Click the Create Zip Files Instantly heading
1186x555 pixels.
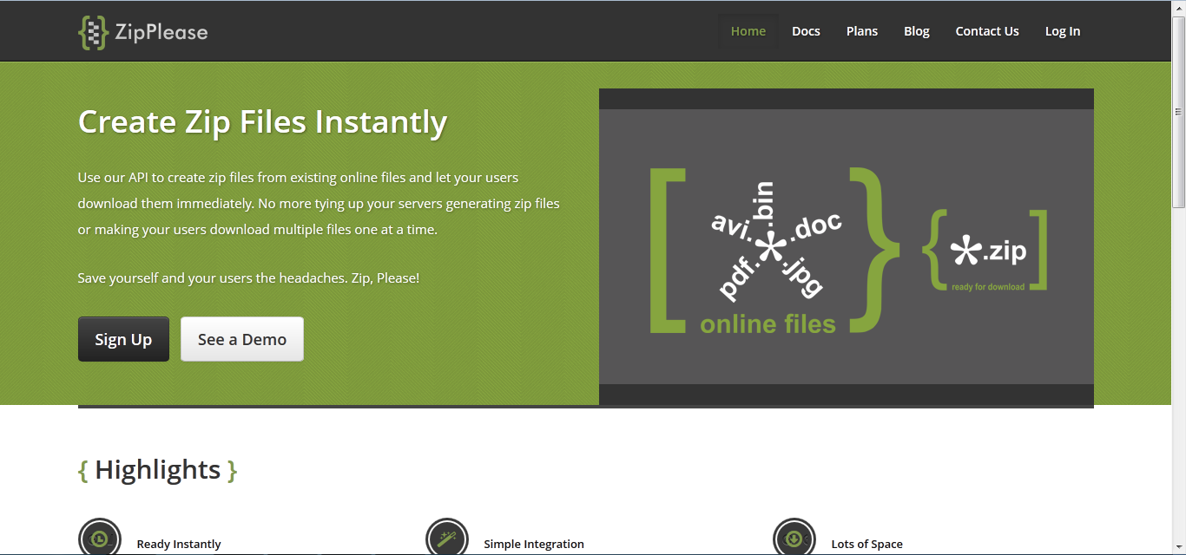point(262,122)
